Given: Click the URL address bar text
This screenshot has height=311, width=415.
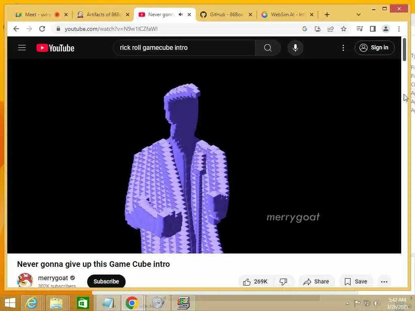Looking at the screenshot, I should point(111,29).
